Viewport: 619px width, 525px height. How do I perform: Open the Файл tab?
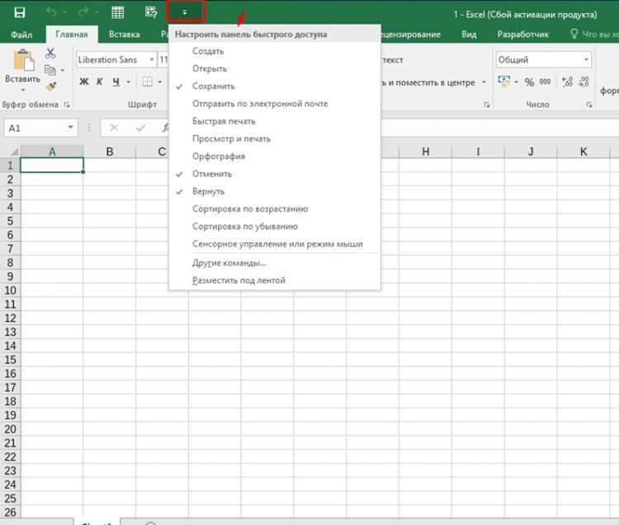(21, 35)
